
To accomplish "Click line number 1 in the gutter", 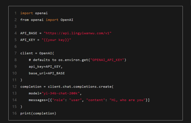I will [x=16, y=13].
